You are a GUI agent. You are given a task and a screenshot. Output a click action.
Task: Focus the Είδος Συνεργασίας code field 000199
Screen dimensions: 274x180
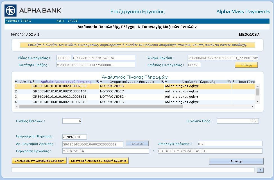pyautogui.click(x=64, y=58)
